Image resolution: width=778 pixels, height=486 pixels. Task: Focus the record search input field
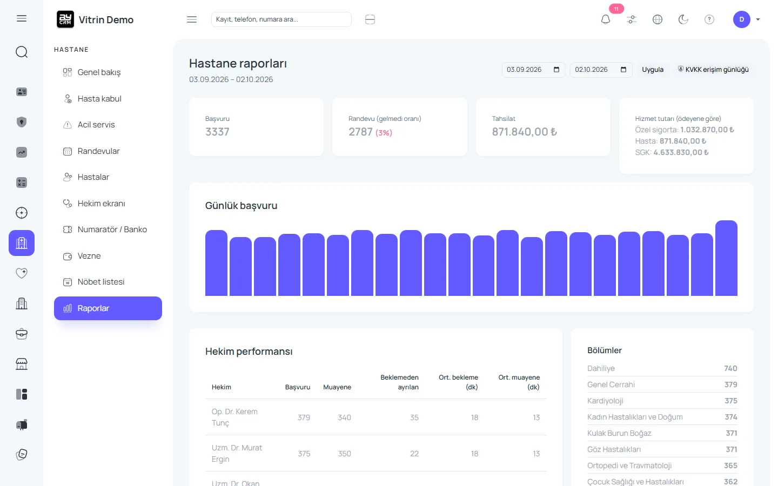[281, 19]
